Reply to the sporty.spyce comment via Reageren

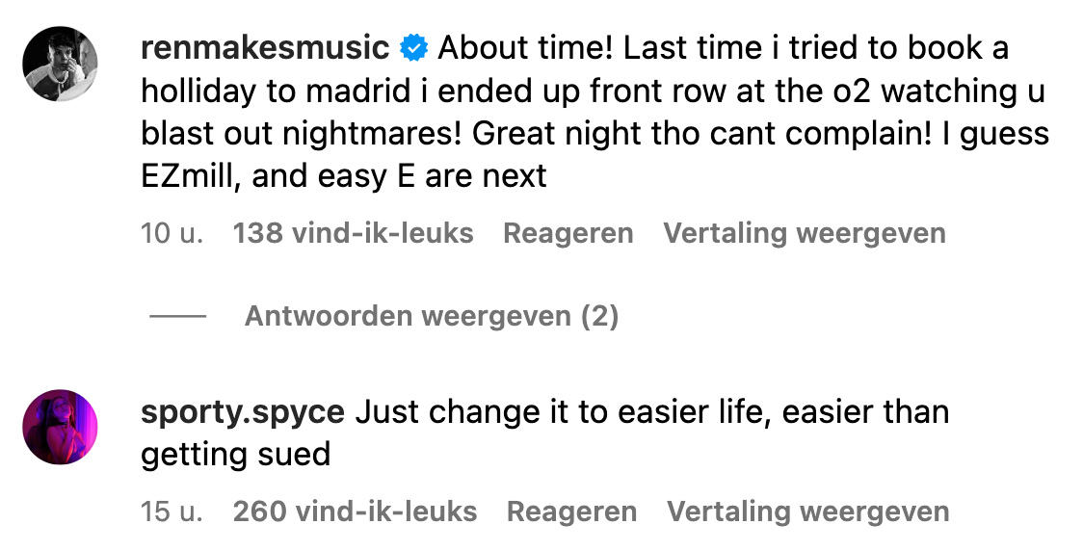tap(571, 512)
